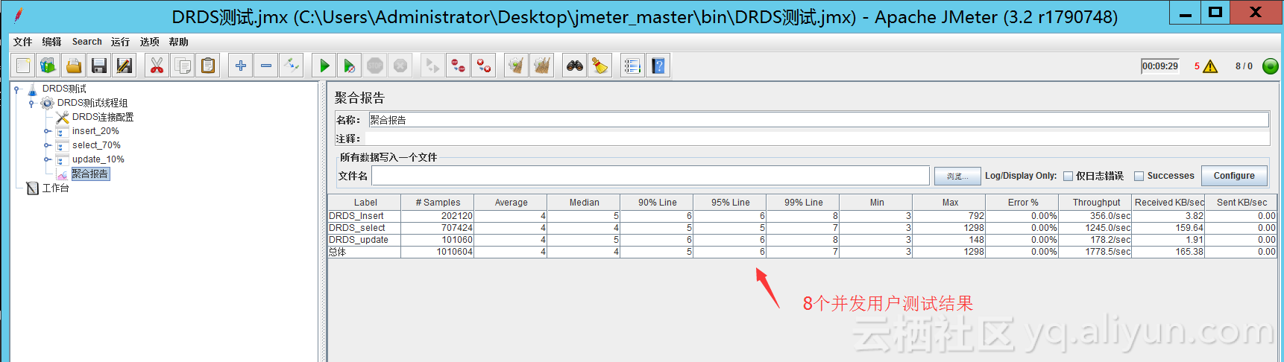Expand the select_70% tree node

47,145
